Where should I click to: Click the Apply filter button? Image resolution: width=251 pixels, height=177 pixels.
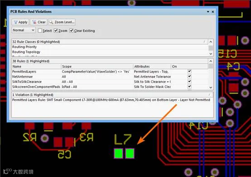point(20,22)
